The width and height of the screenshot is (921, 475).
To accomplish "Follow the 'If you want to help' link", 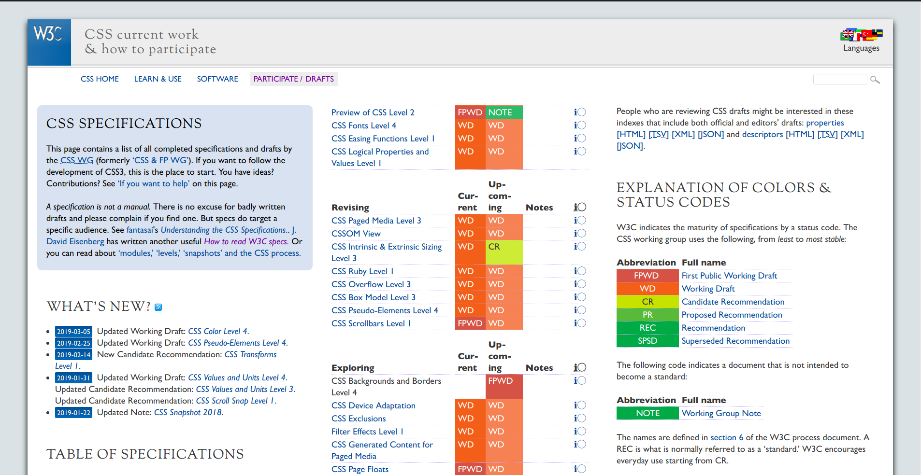I will pos(154,183).
